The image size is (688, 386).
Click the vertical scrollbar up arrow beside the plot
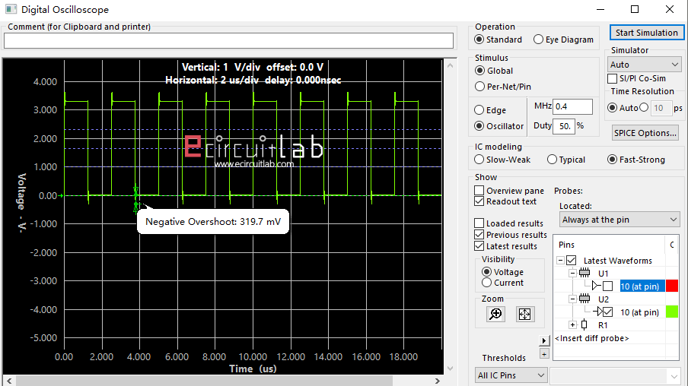tap(450, 65)
